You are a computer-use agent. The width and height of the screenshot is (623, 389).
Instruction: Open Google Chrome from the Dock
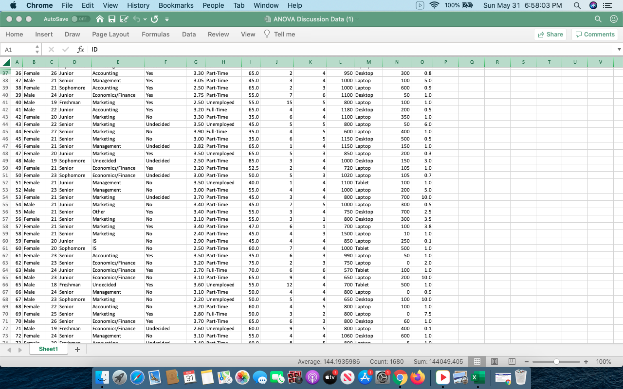pyautogui.click(x=400, y=377)
